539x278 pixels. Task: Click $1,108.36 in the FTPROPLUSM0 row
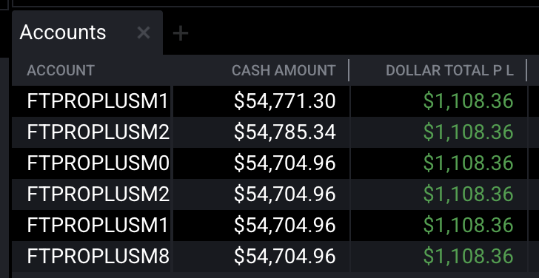tap(468, 163)
